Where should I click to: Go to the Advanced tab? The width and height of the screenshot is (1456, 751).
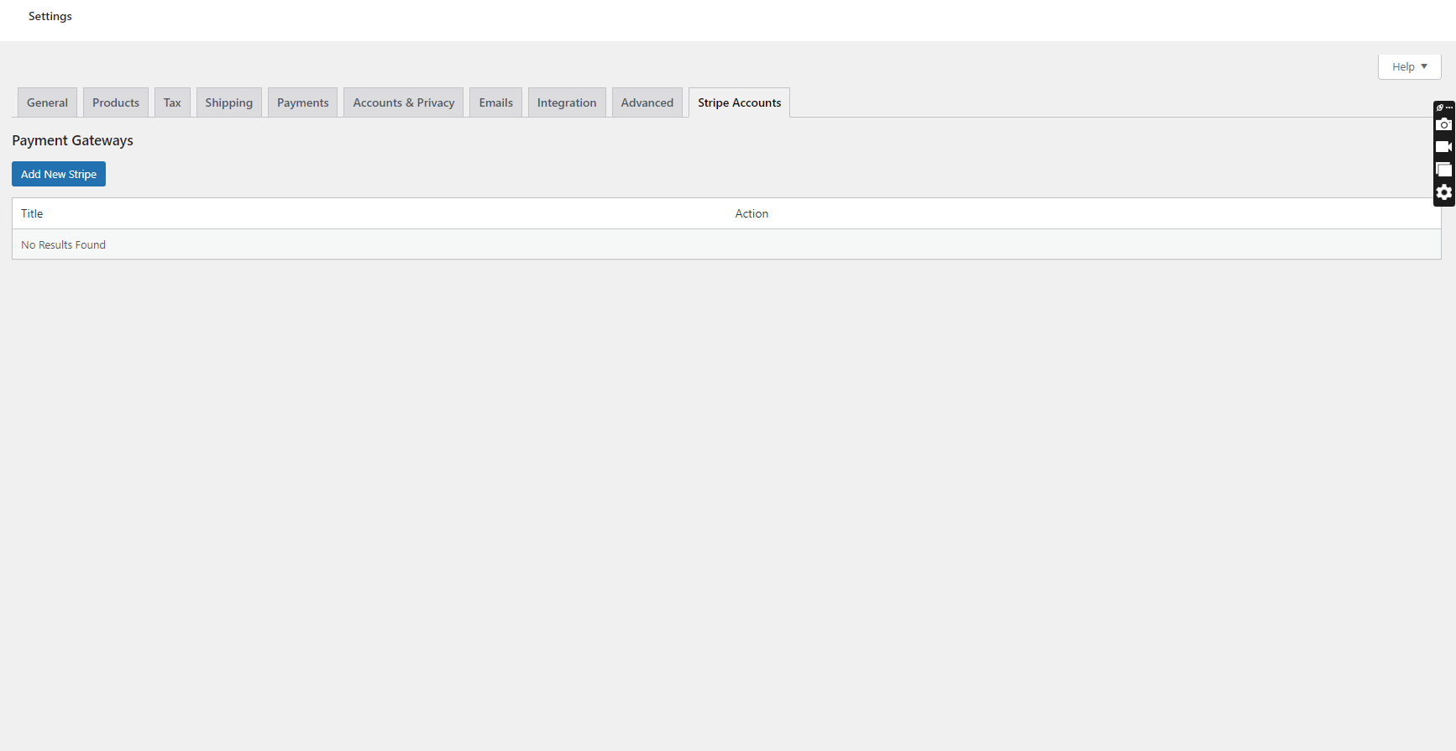coord(647,102)
